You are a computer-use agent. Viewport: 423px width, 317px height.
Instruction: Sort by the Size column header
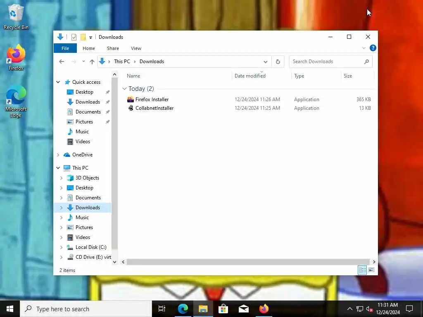357,76
